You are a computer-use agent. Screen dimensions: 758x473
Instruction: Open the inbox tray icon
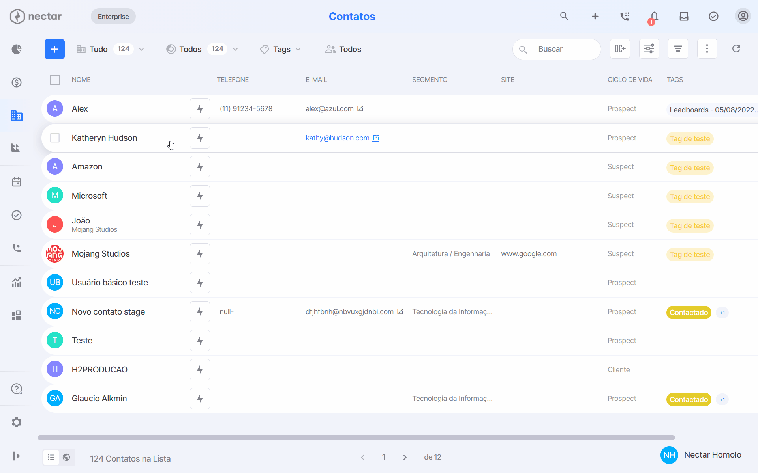684,16
